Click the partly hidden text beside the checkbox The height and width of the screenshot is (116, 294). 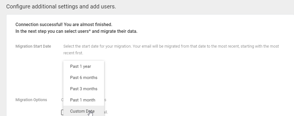[x=106, y=112]
